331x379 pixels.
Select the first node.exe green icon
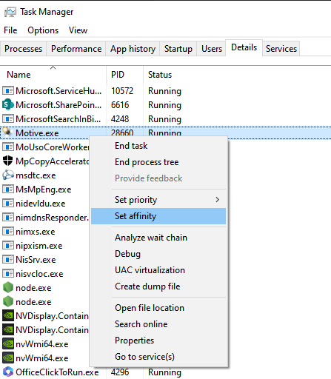pyautogui.click(x=8, y=288)
